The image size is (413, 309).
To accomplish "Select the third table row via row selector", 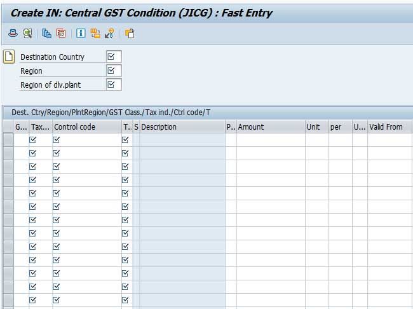I will click(x=8, y=167).
